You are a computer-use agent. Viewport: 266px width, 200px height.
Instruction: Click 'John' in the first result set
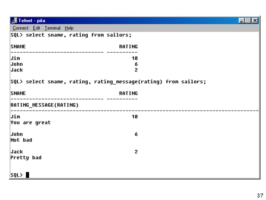coord(17,64)
